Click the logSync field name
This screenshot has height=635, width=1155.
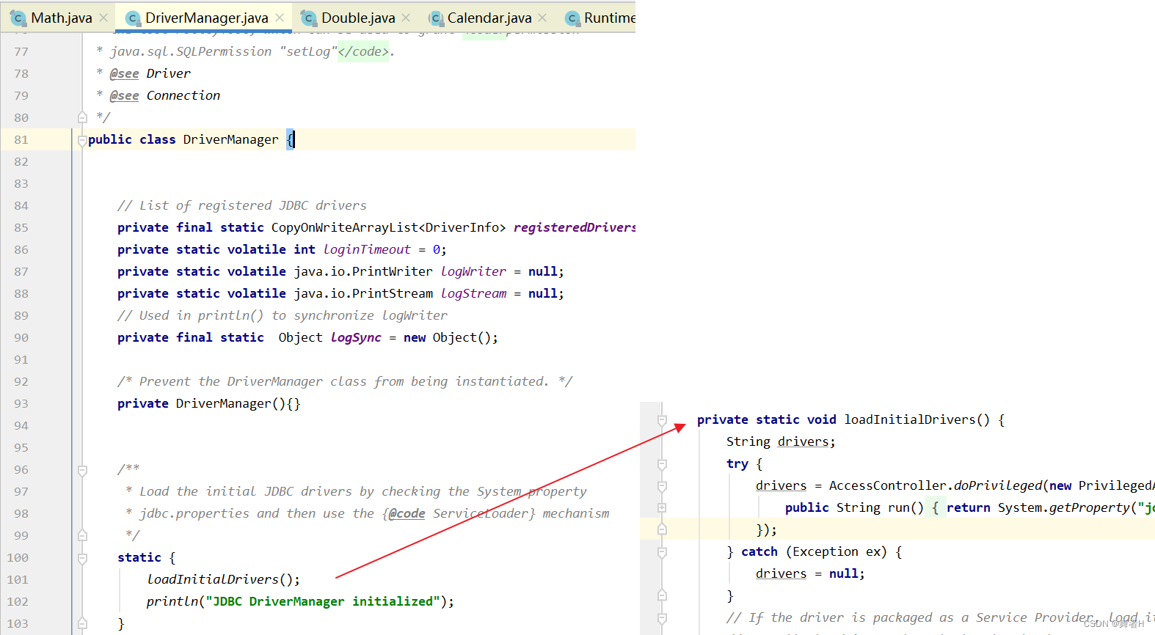[x=356, y=337]
